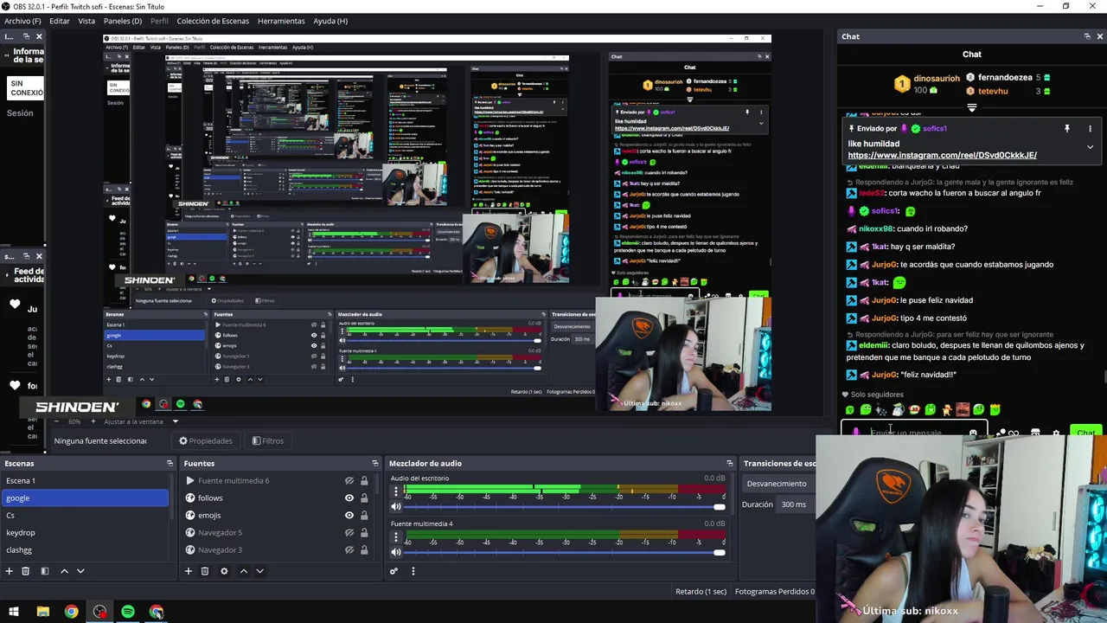Unpin the pinned chat message

[1066, 128]
